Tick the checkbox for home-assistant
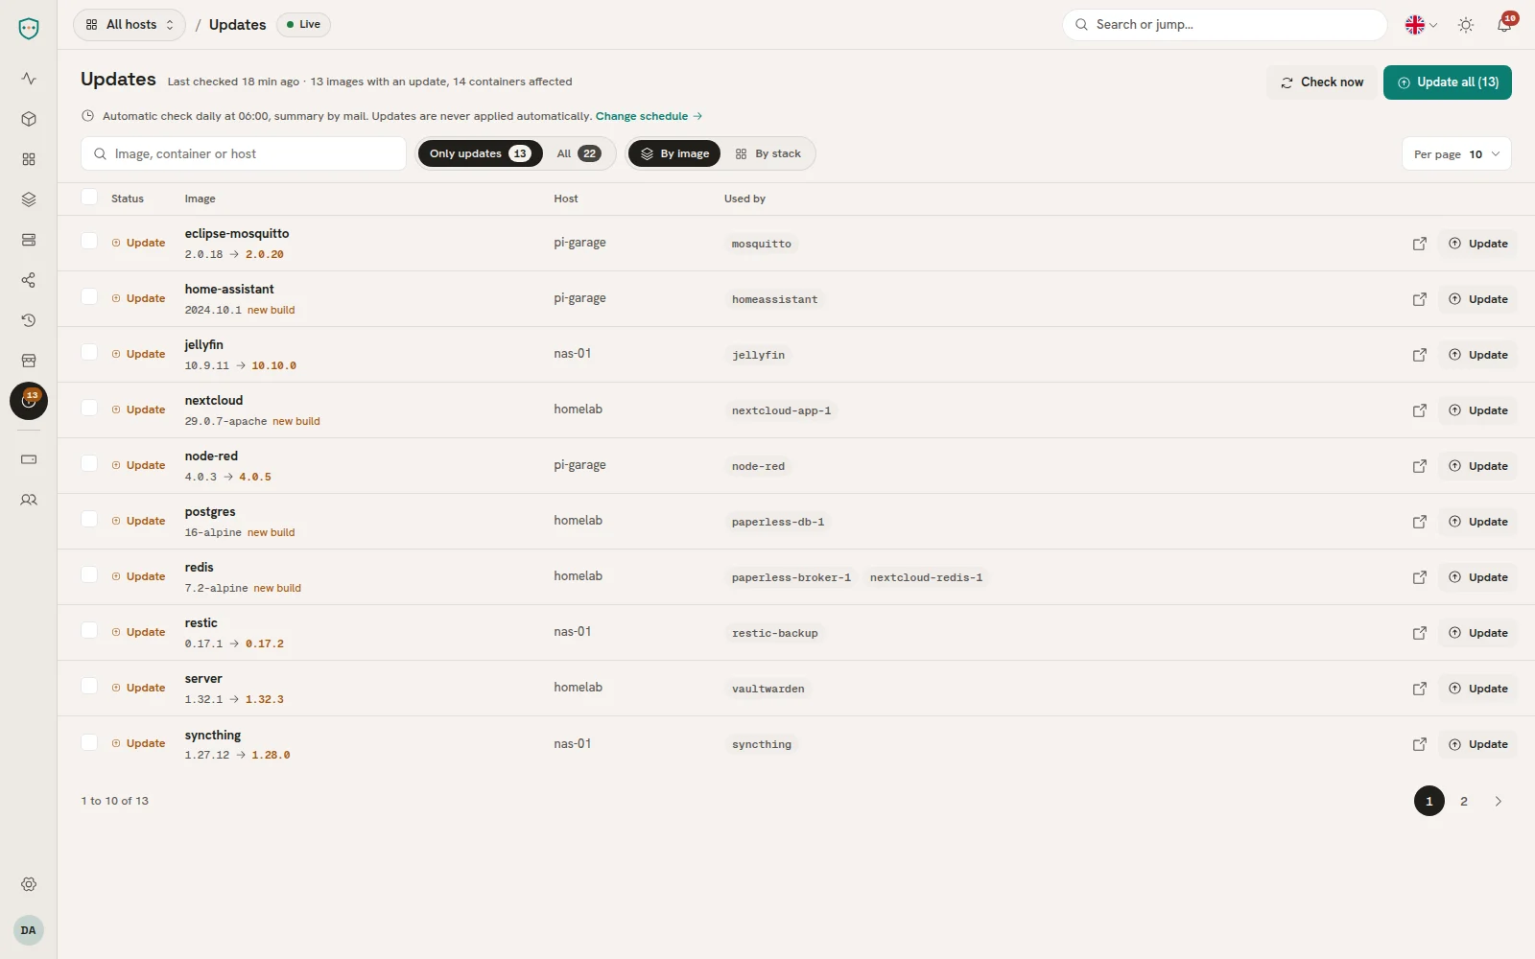This screenshot has width=1535, height=959. tap(89, 297)
